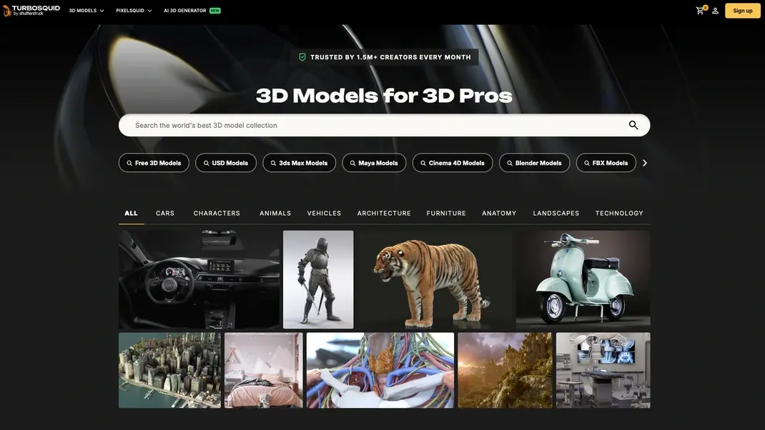Open the tiger 3D model thumbnail
The height and width of the screenshot is (430, 765).
(x=435, y=279)
